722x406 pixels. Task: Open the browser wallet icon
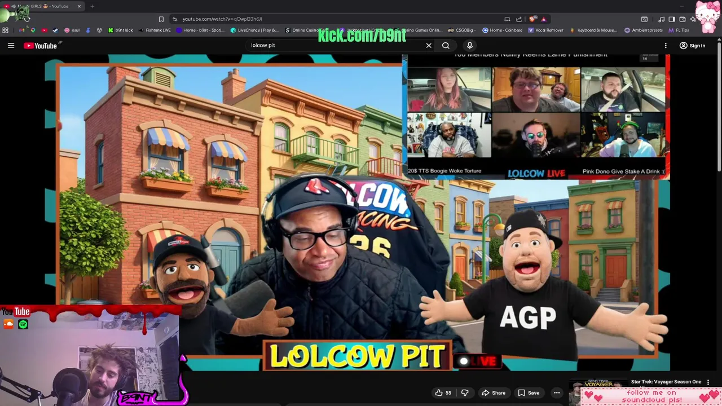coord(682,19)
